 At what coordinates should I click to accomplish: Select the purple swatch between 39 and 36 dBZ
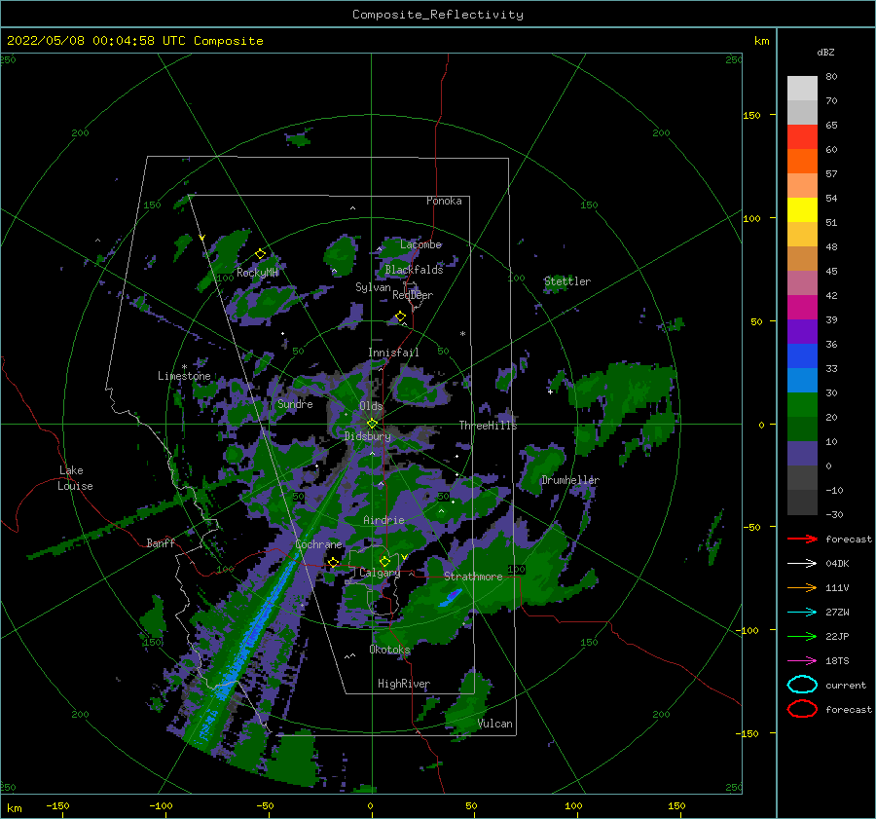[802, 332]
